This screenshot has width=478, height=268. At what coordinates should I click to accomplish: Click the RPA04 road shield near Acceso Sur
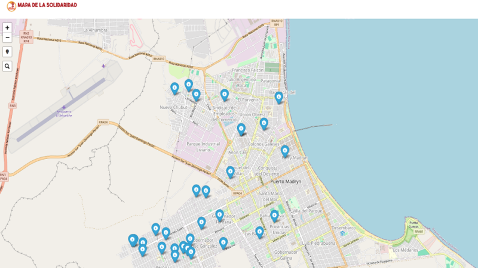coord(103,122)
